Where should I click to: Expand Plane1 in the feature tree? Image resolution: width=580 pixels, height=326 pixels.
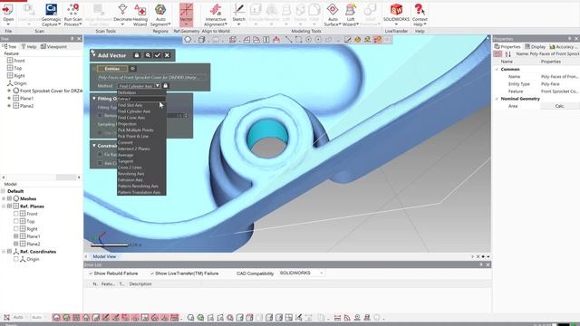click(9, 99)
